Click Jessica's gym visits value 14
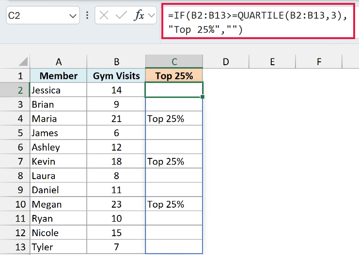The height and width of the screenshot is (255, 359). point(116,90)
